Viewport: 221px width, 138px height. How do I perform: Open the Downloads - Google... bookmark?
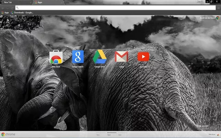click(22, 13)
